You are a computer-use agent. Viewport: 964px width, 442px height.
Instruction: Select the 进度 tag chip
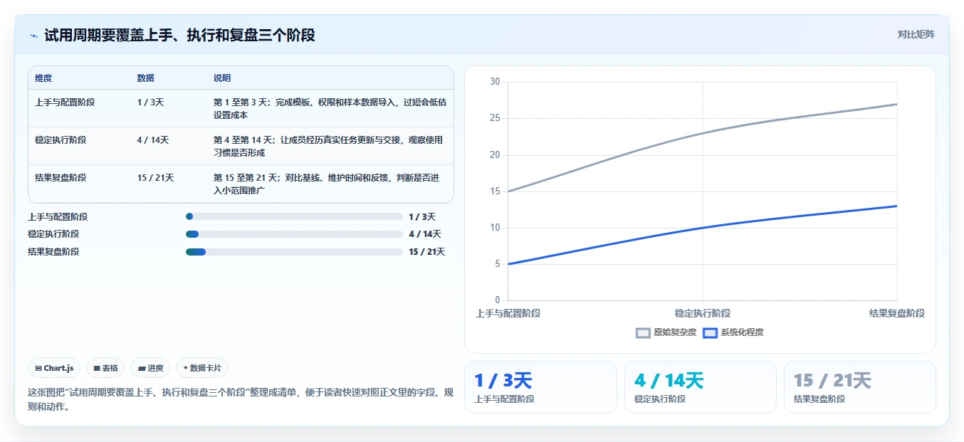[x=150, y=368]
